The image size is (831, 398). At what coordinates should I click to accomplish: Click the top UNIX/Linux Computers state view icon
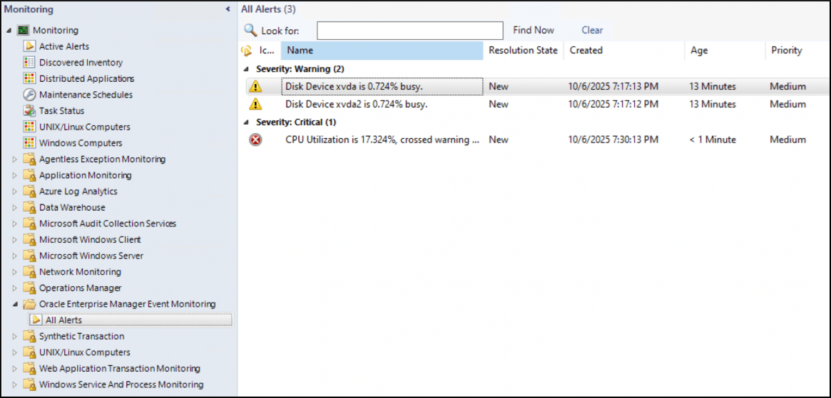pyautogui.click(x=30, y=127)
